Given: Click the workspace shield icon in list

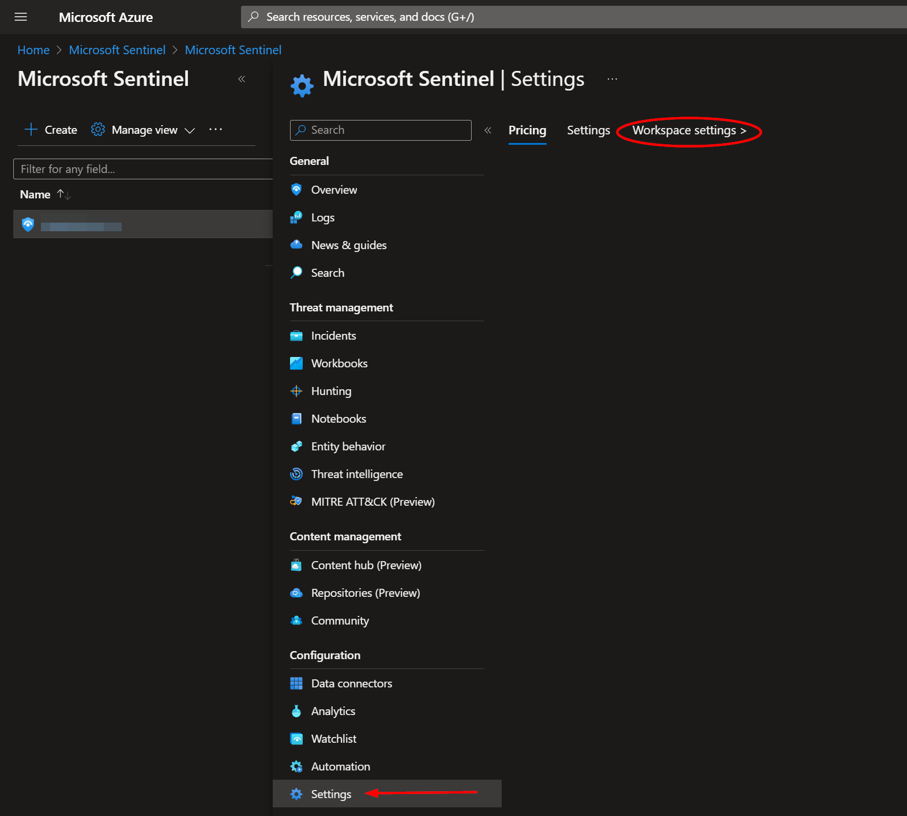Looking at the screenshot, I should coord(28,224).
